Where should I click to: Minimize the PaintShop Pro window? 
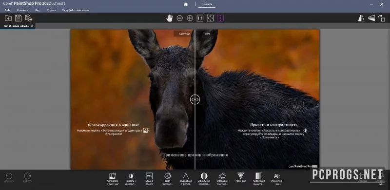point(371,4)
